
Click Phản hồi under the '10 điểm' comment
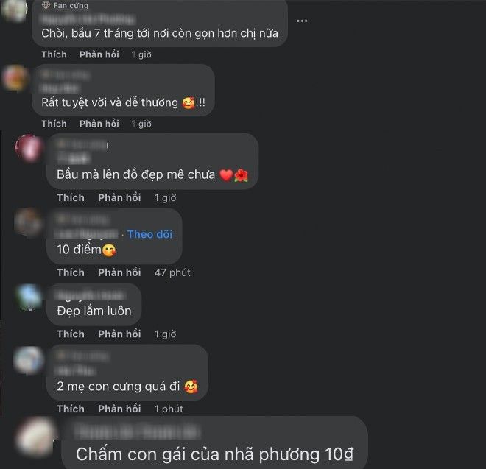(119, 272)
